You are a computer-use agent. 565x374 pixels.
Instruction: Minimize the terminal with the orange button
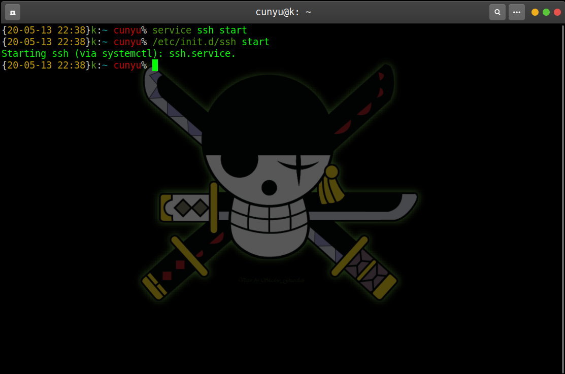(x=535, y=12)
